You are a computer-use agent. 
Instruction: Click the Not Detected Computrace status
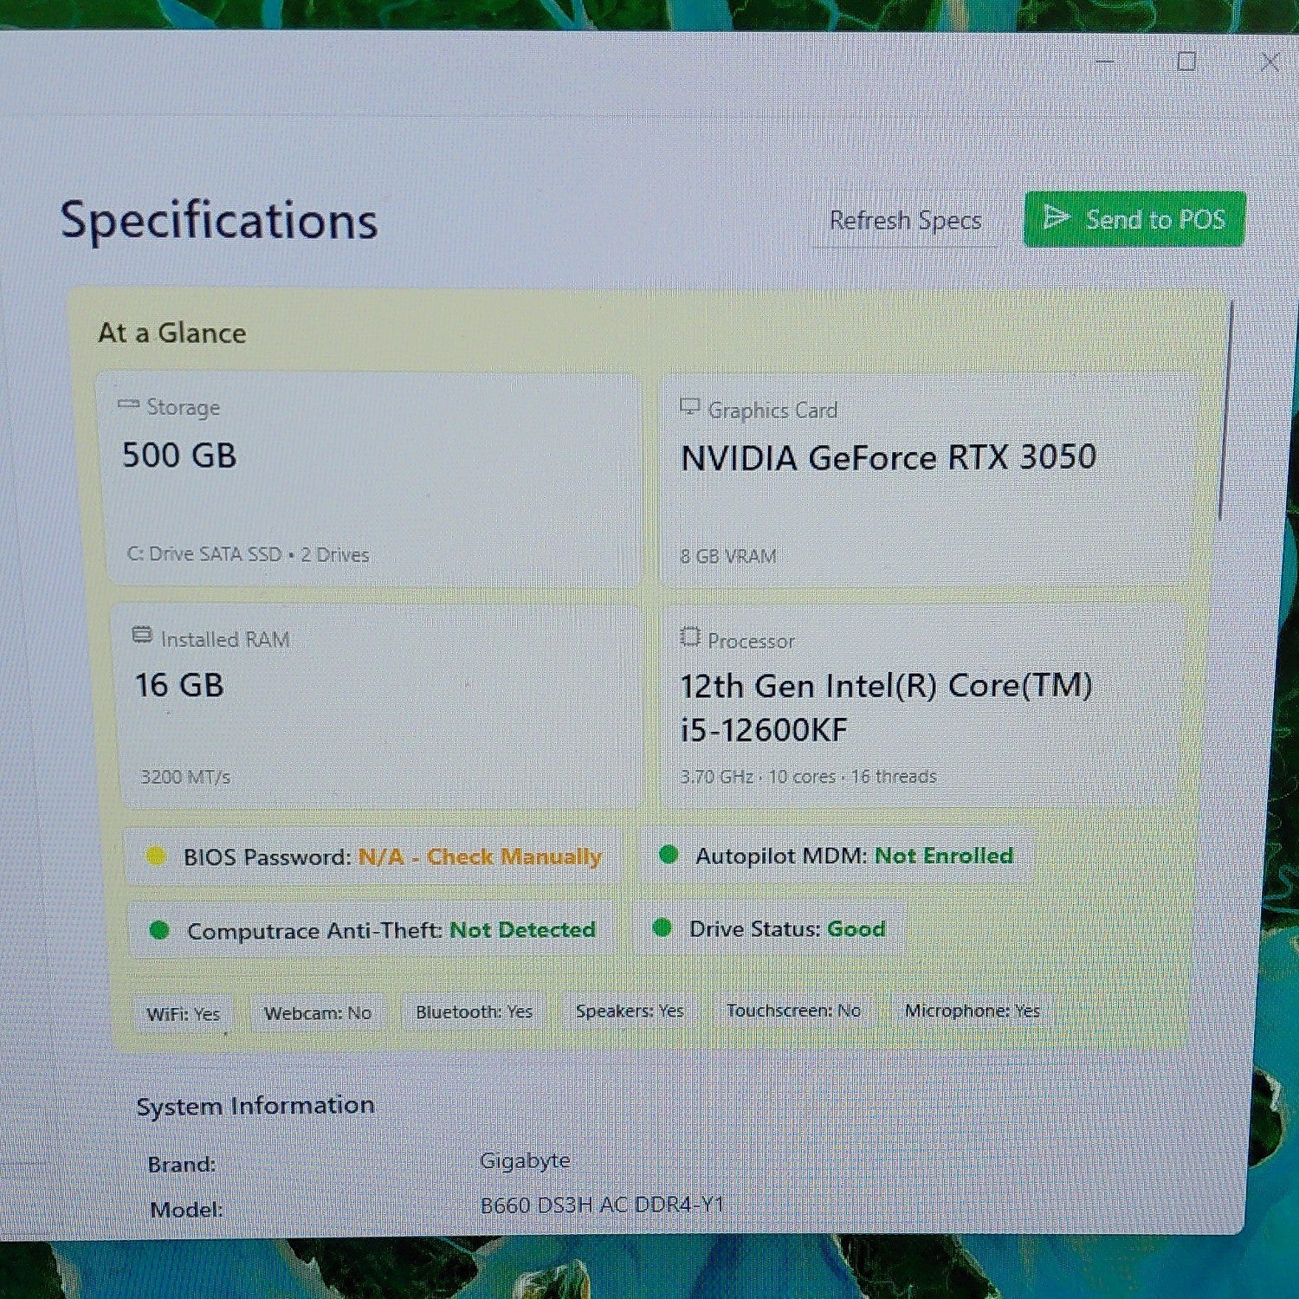click(522, 930)
